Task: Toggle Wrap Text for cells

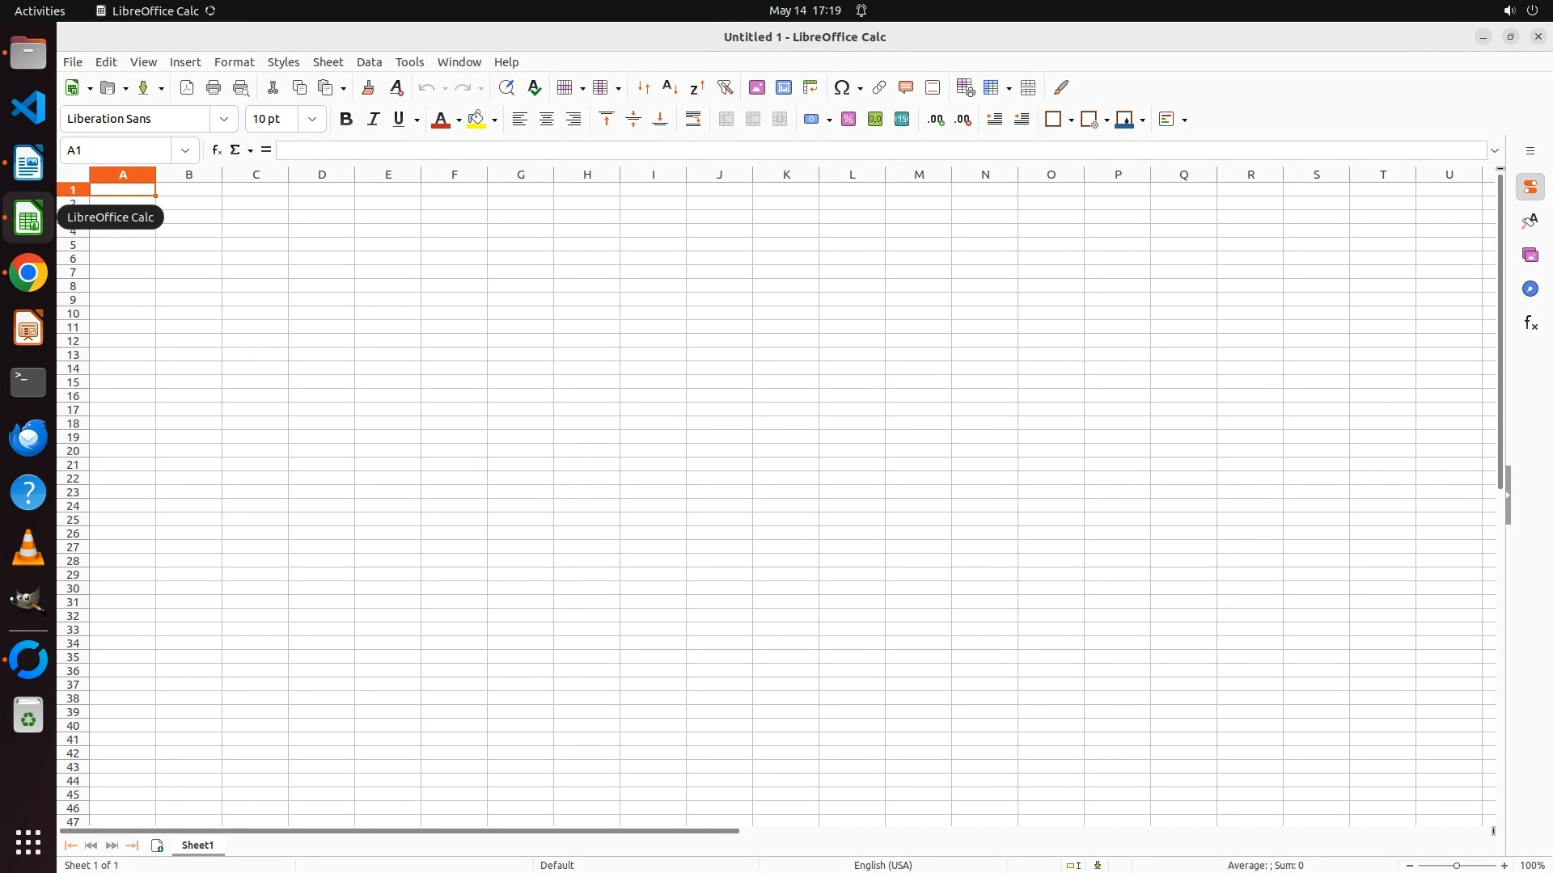Action: tap(693, 120)
